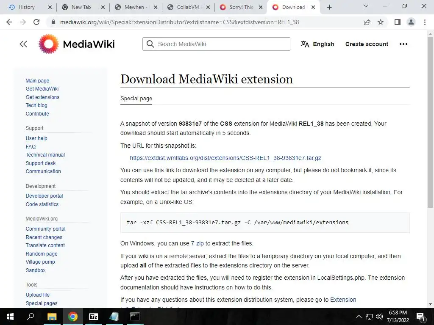Open Contribute sidebar link
Viewport: 434px width, 325px height.
(x=37, y=113)
